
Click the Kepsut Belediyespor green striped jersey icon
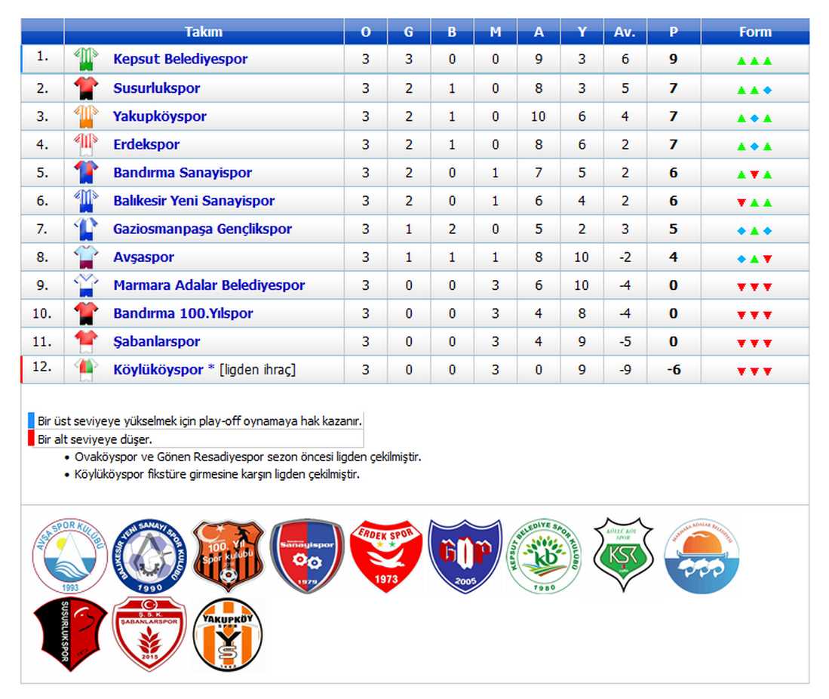pyautogui.click(x=86, y=60)
